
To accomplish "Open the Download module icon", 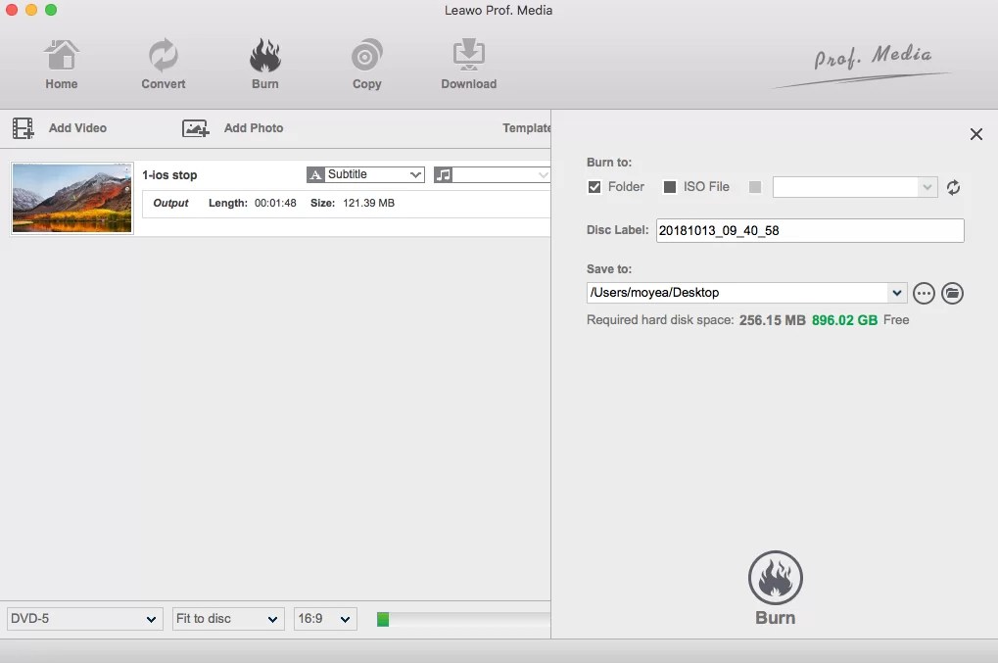I will (468, 62).
